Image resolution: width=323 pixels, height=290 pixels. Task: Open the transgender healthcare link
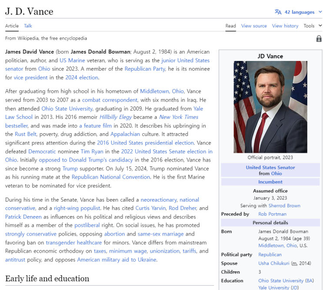[x=74, y=243]
